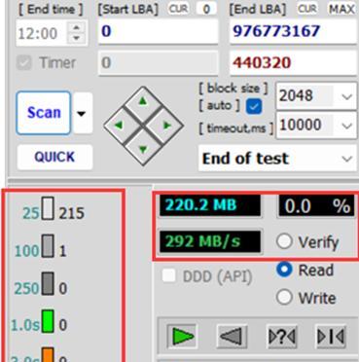The image size is (359, 362).
Task: Click the down arrow on diamond pad
Action: click(x=143, y=149)
